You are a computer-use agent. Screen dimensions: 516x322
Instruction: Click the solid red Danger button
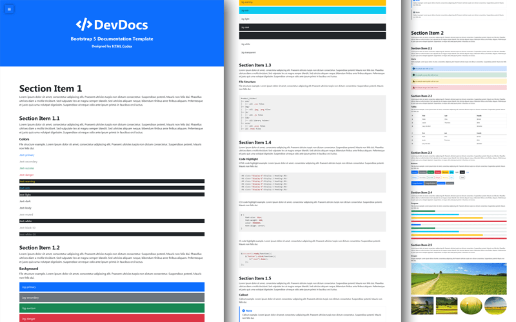click(x=438, y=172)
